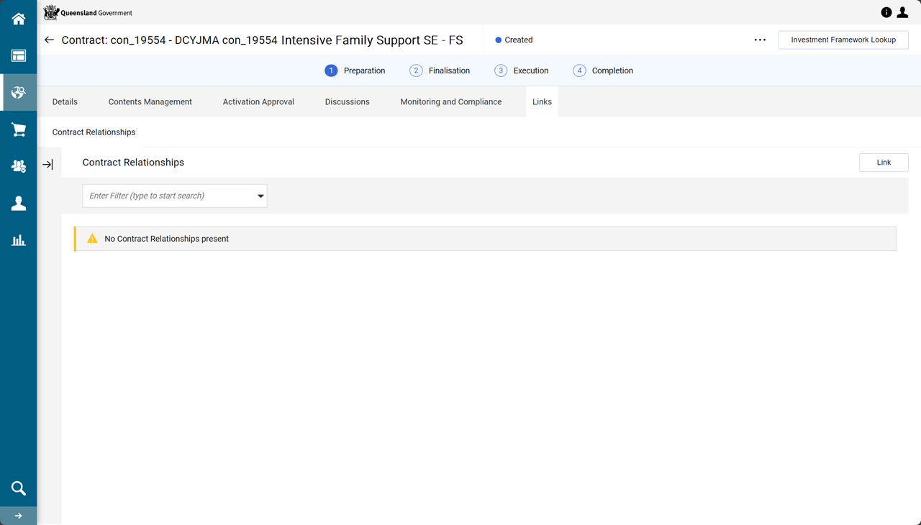Switch to the Contents Management tab
921x525 pixels.
(150, 101)
